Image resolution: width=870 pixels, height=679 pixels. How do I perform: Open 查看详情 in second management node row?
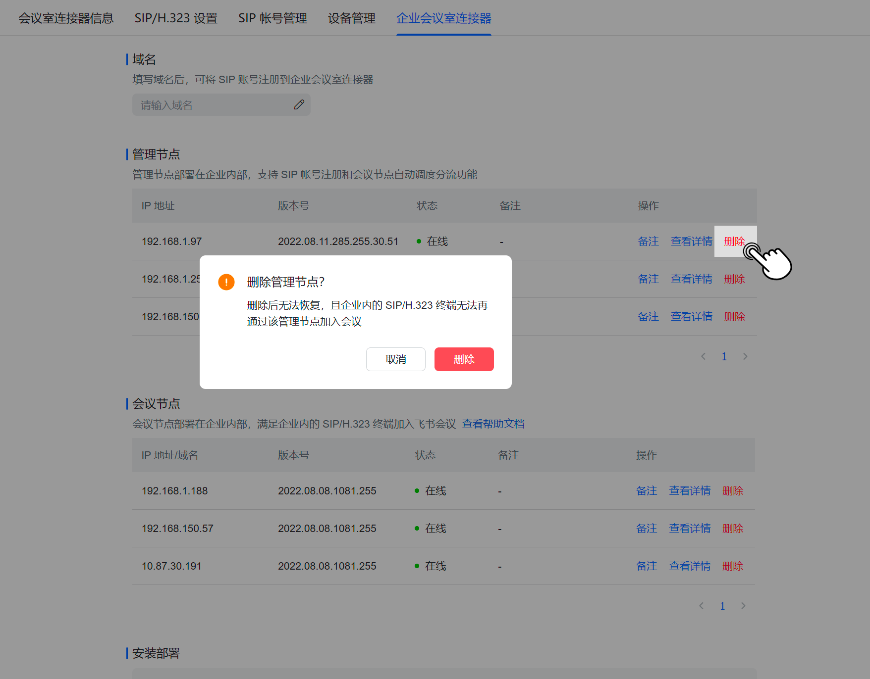tap(692, 279)
